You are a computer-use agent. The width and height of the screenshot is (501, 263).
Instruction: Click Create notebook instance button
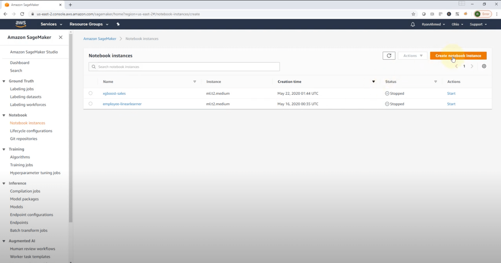[x=458, y=56]
